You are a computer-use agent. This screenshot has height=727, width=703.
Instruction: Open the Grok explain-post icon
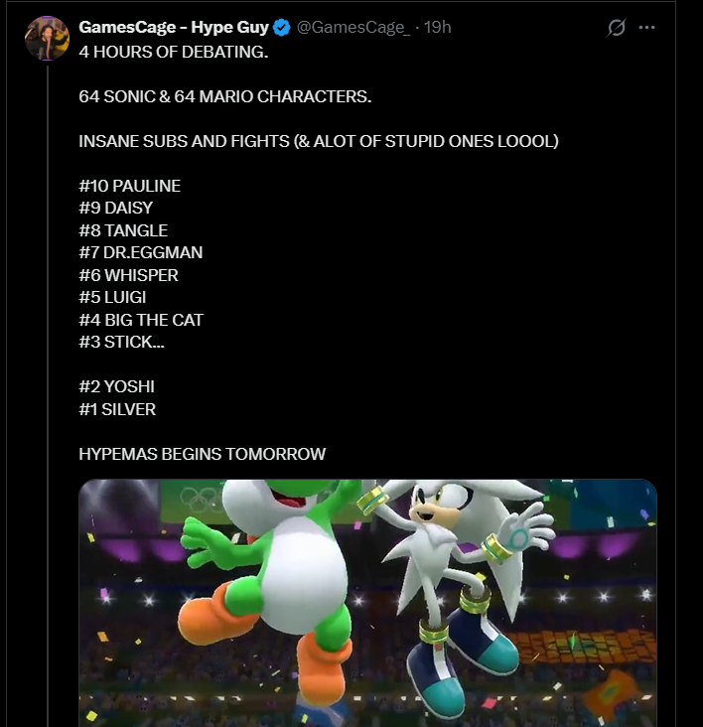tap(617, 28)
